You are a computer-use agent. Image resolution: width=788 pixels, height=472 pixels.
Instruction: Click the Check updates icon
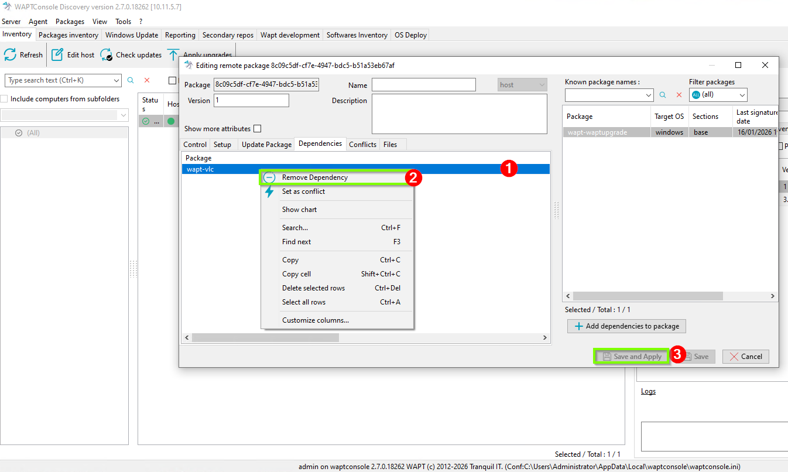click(x=107, y=55)
